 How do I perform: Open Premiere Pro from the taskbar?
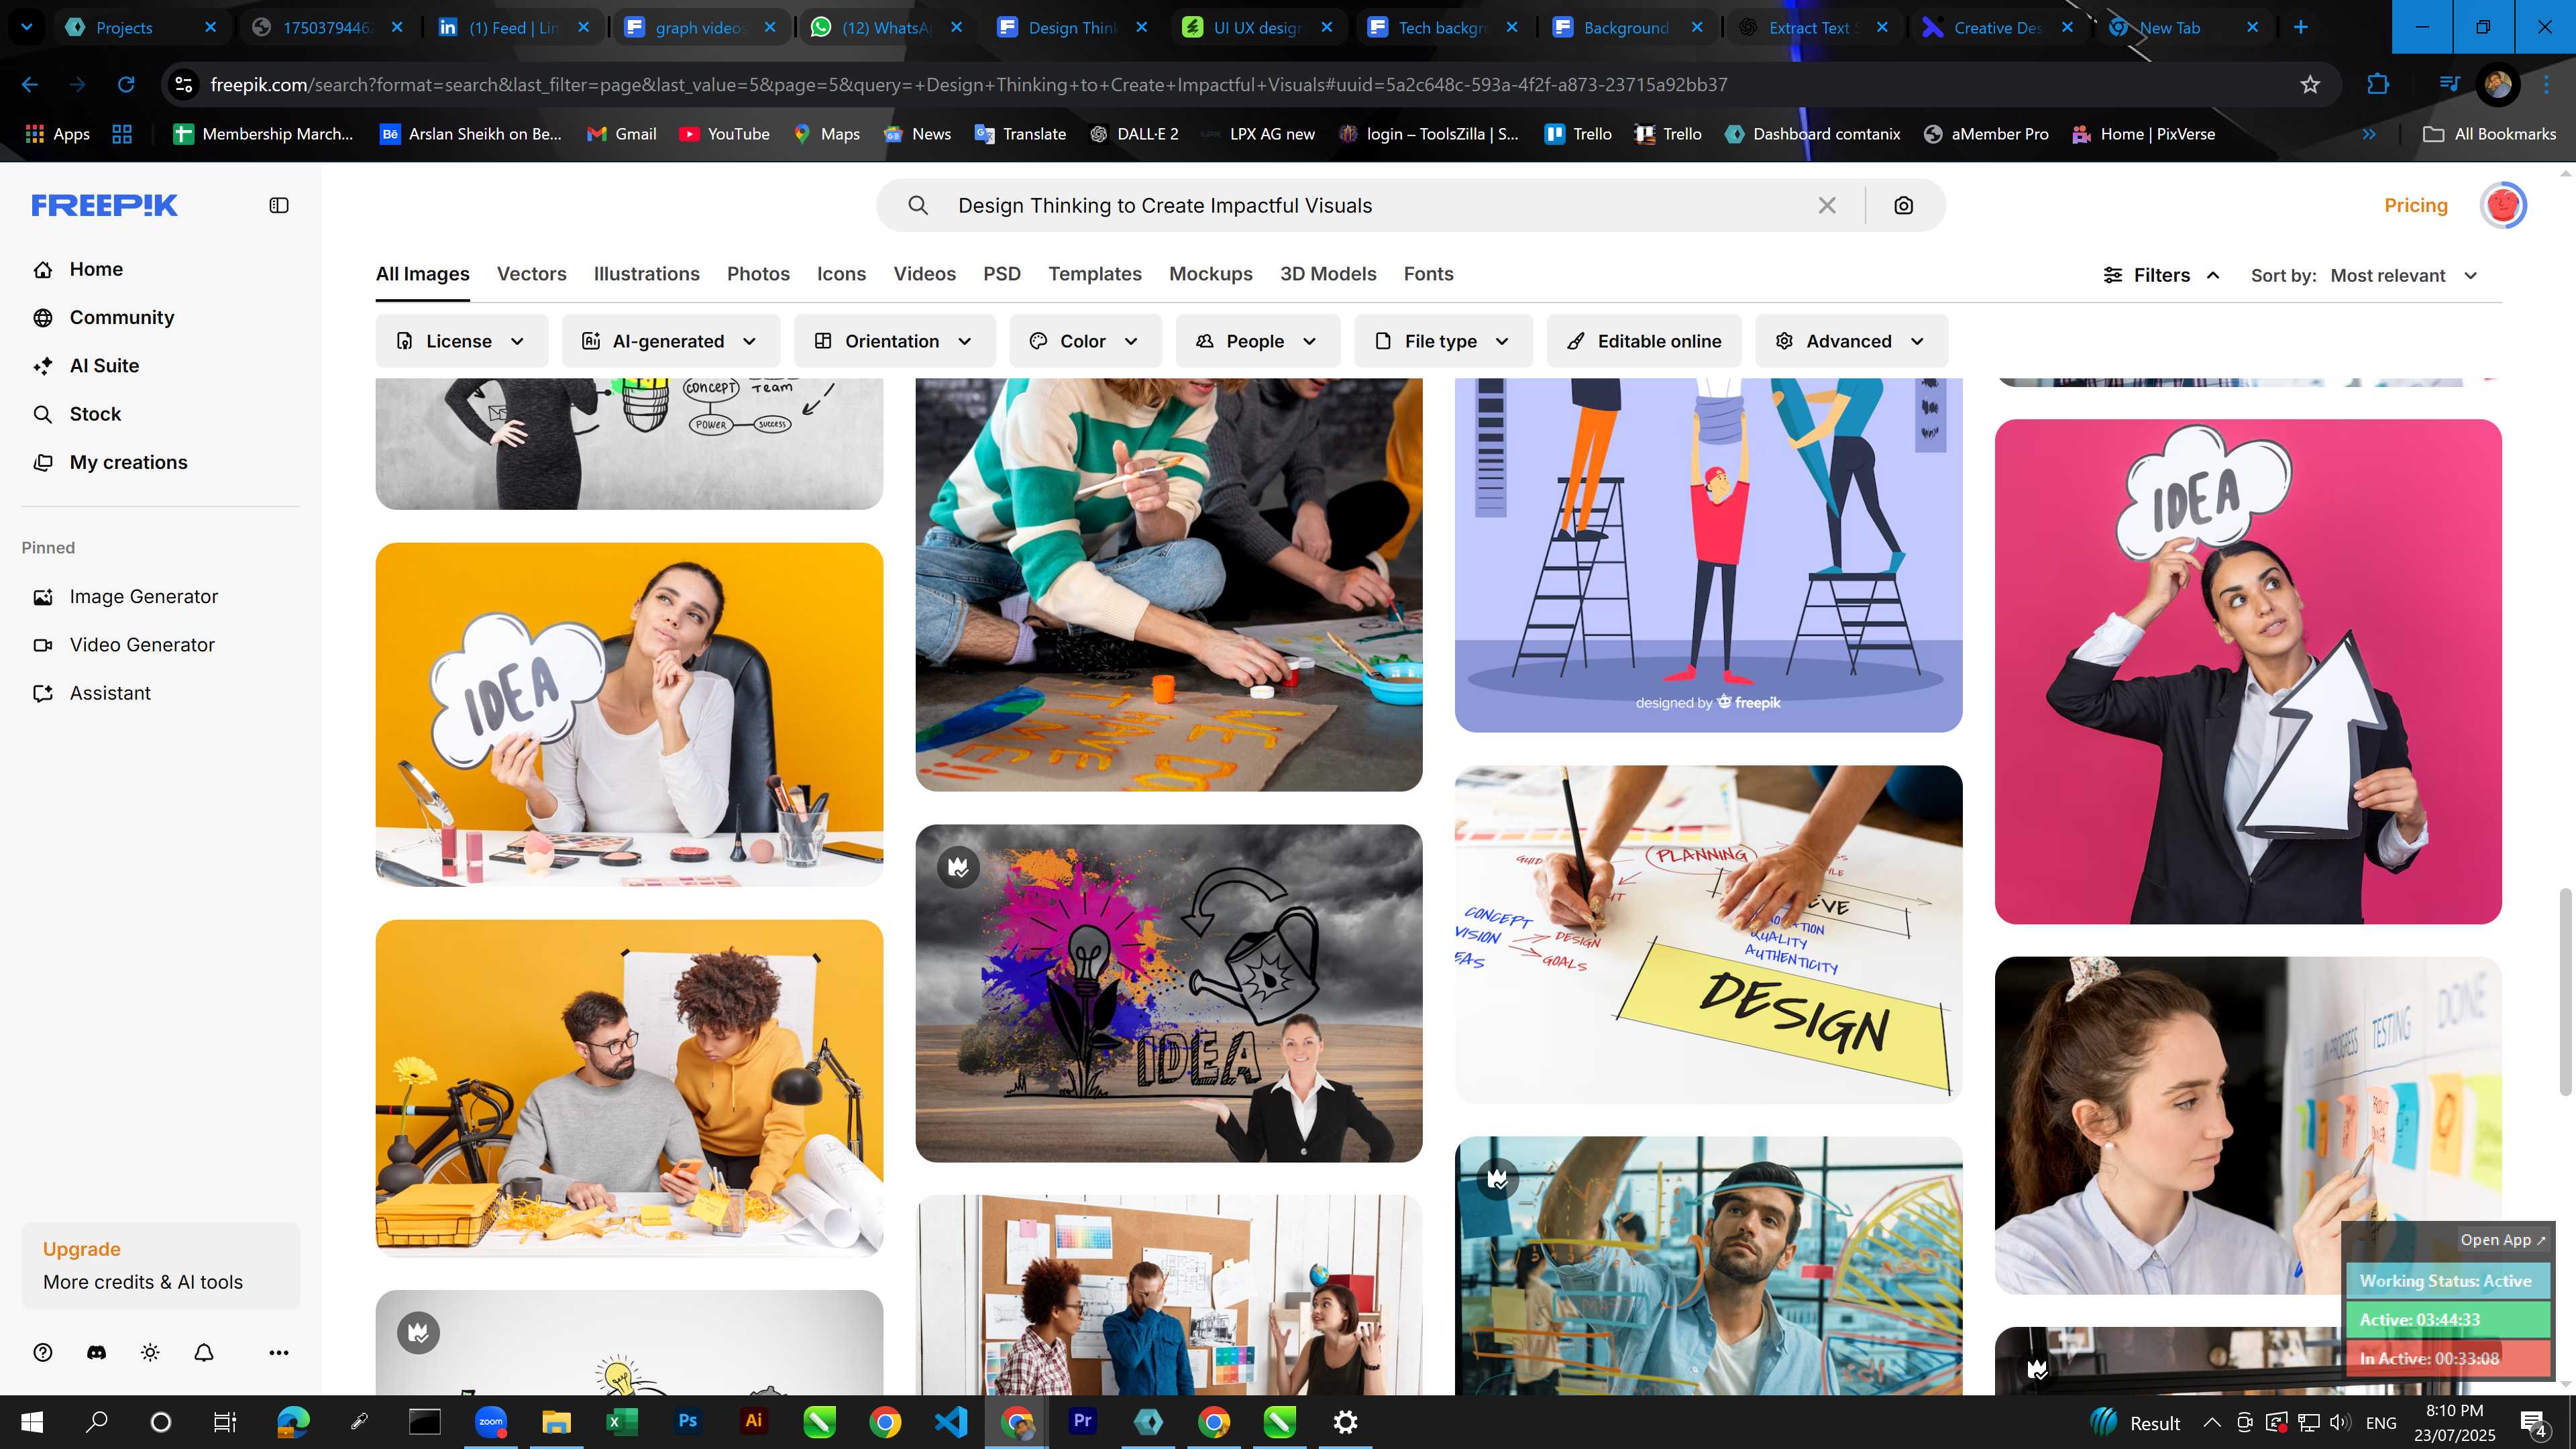(x=1082, y=1421)
